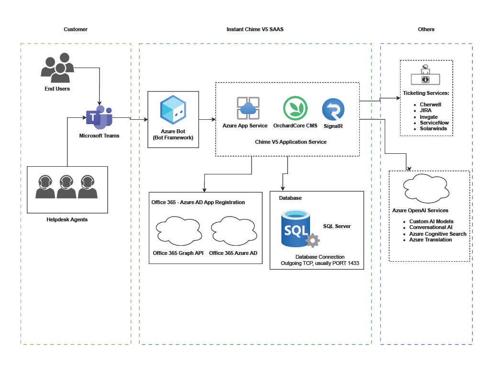Click the OrchardCore CMS leaf icon
490x379 pixels.
pyautogui.click(x=295, y=109)
